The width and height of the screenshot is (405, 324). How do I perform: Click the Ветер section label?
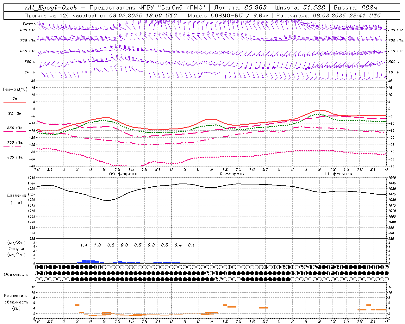coord(29,24)
